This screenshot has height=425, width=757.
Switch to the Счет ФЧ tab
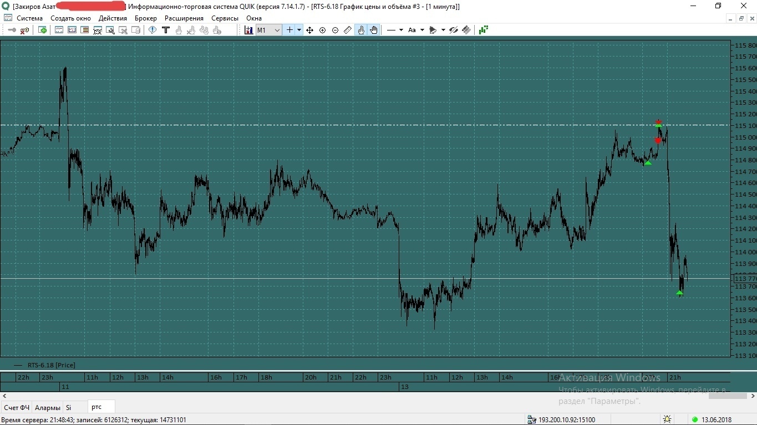point(17,407)
